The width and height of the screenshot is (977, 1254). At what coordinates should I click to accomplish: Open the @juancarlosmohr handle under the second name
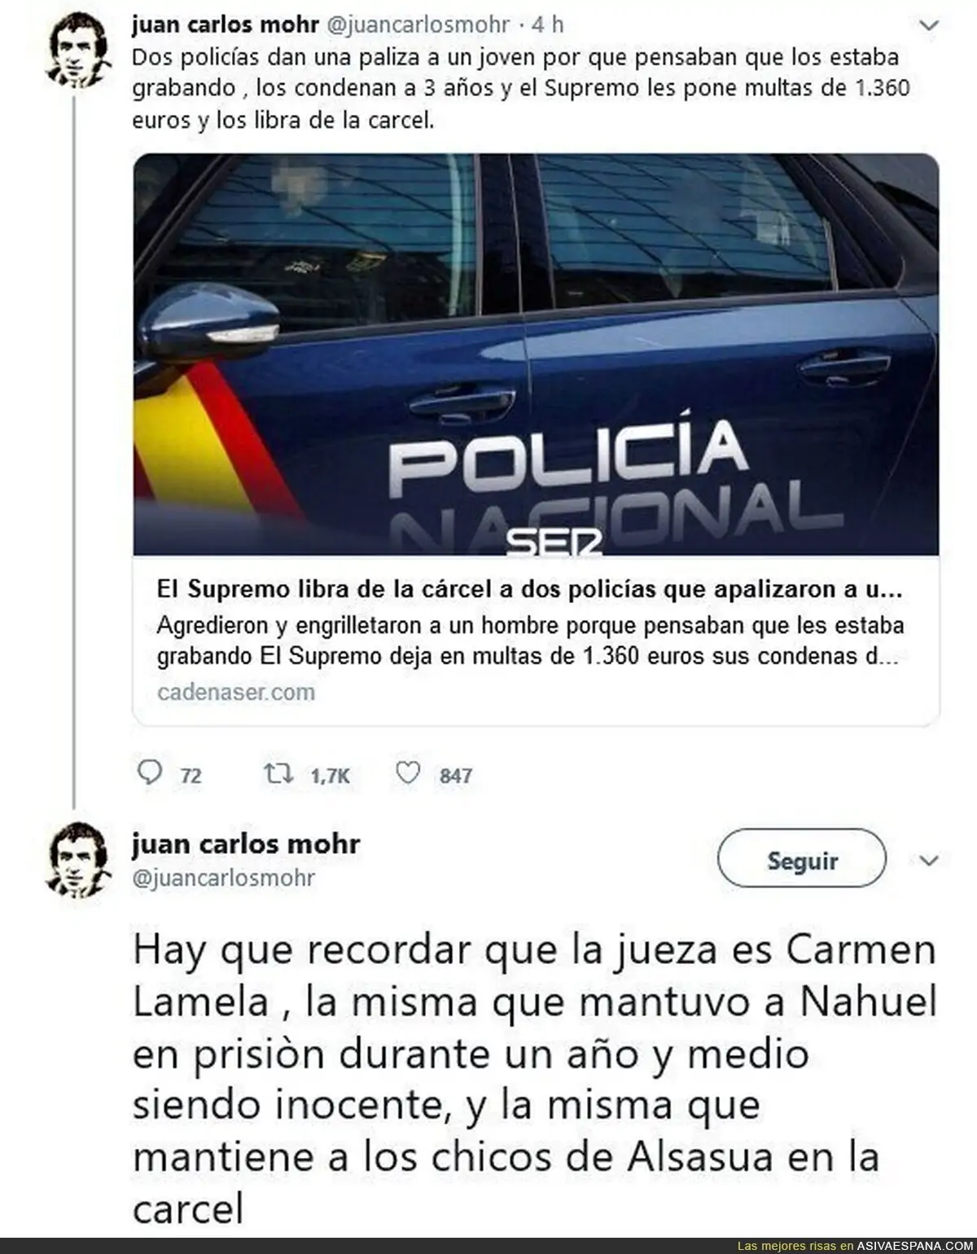pos(223,878)
